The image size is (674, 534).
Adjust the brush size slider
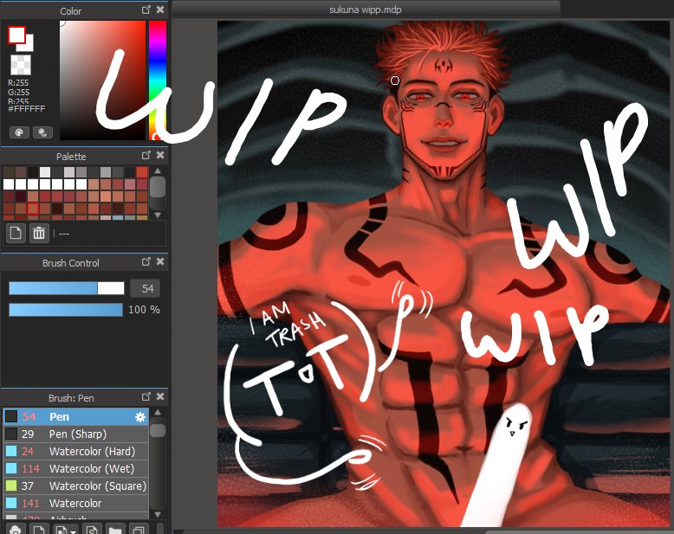(67, 288)
